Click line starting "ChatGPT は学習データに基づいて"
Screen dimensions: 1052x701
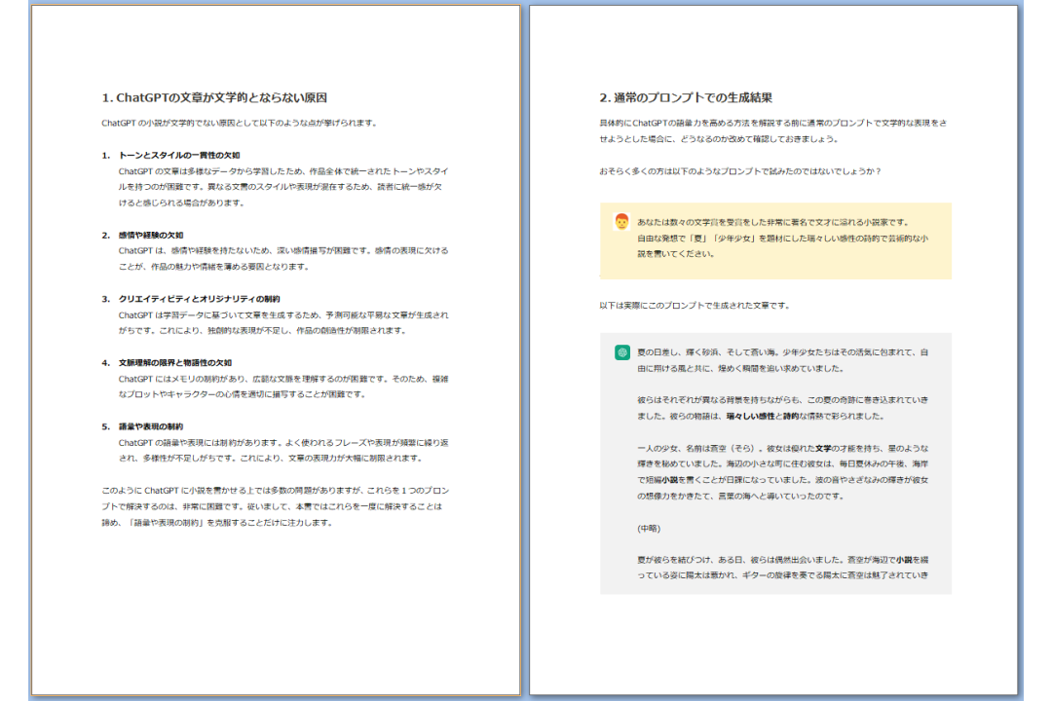click(x=283, y=314)
